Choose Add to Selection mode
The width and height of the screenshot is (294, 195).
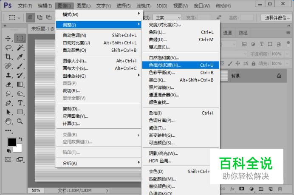tap(40, 17)
